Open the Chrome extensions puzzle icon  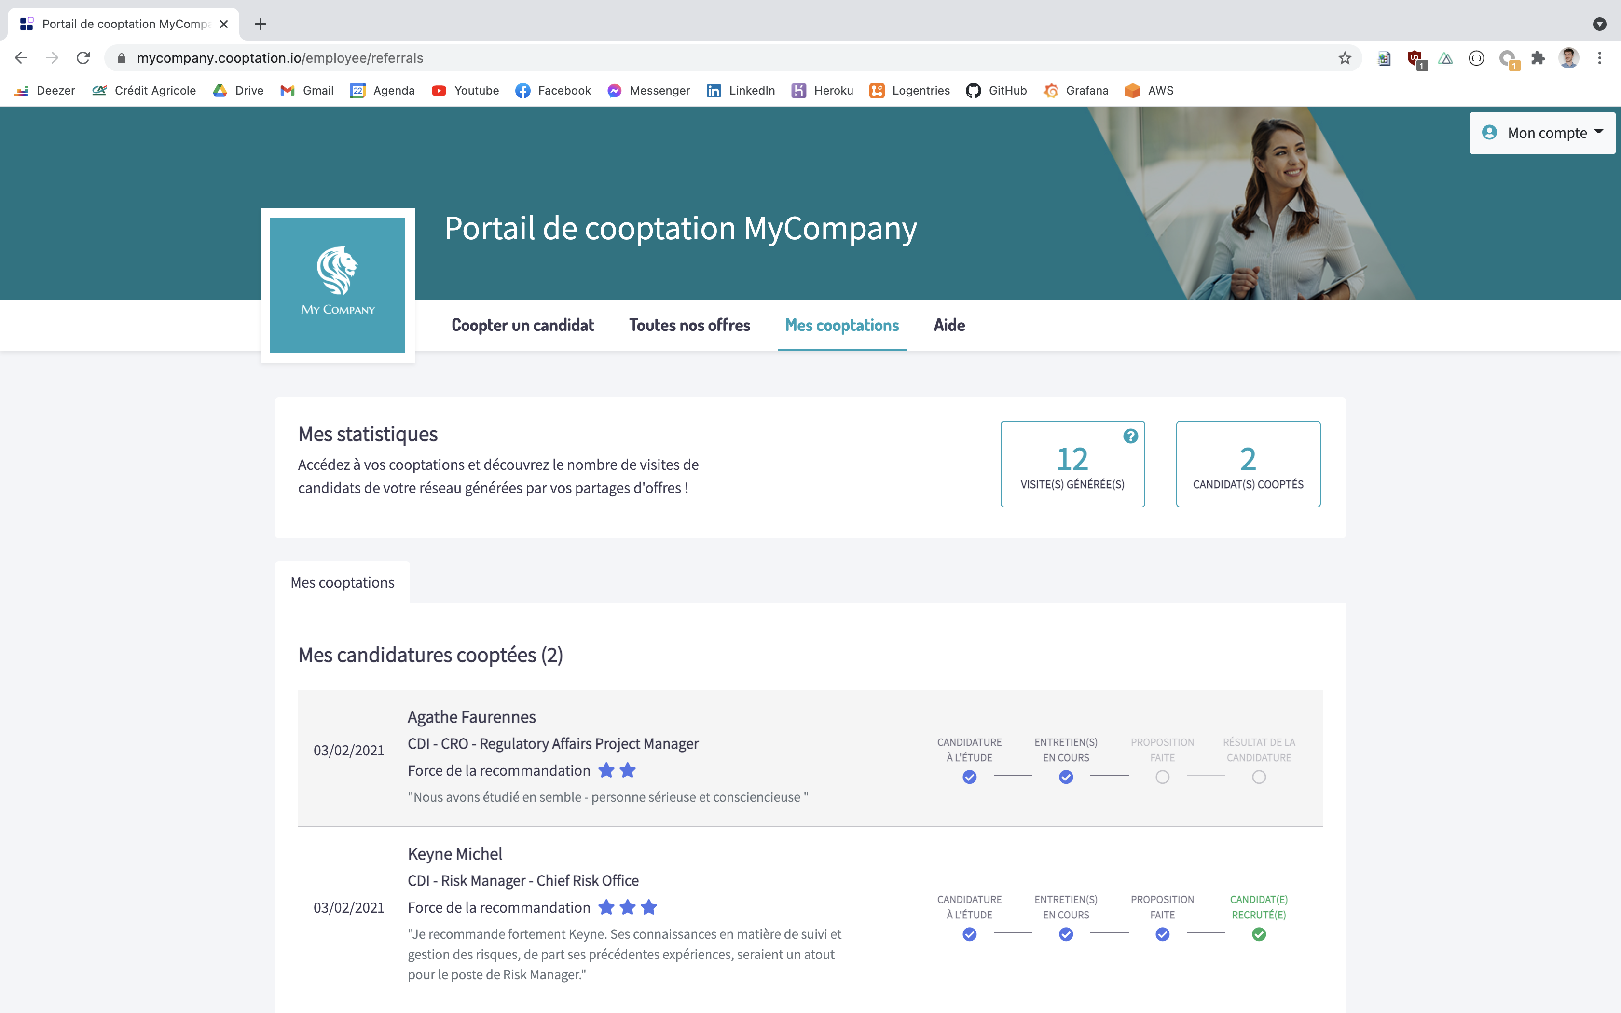pos(1538,58)
